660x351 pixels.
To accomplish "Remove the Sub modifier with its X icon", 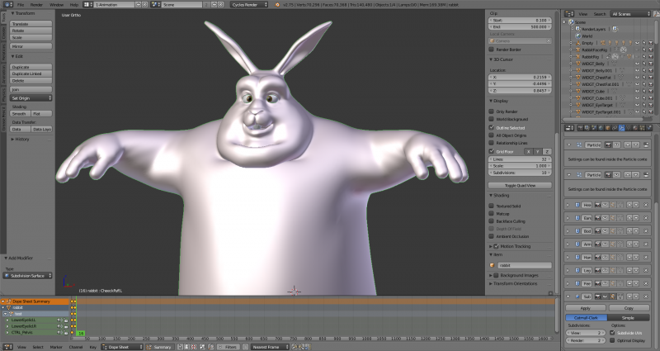I will point(646,296).
